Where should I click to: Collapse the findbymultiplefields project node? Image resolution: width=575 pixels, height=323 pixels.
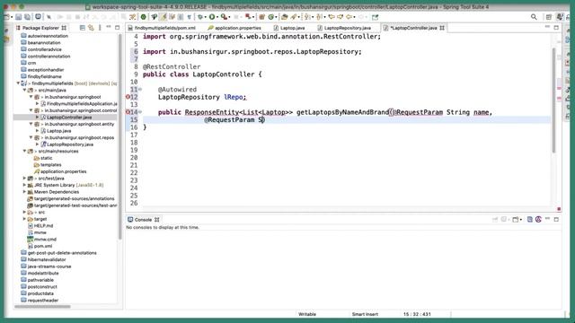[x=18, y=83]
